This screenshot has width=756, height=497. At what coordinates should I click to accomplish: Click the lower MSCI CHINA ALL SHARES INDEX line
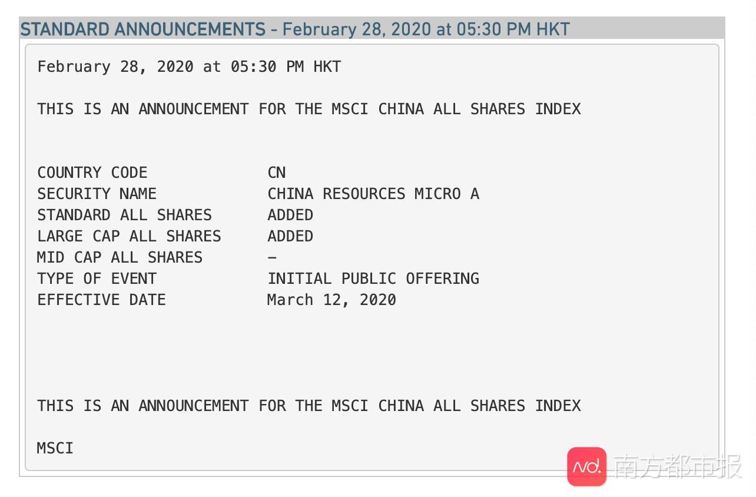309,406
